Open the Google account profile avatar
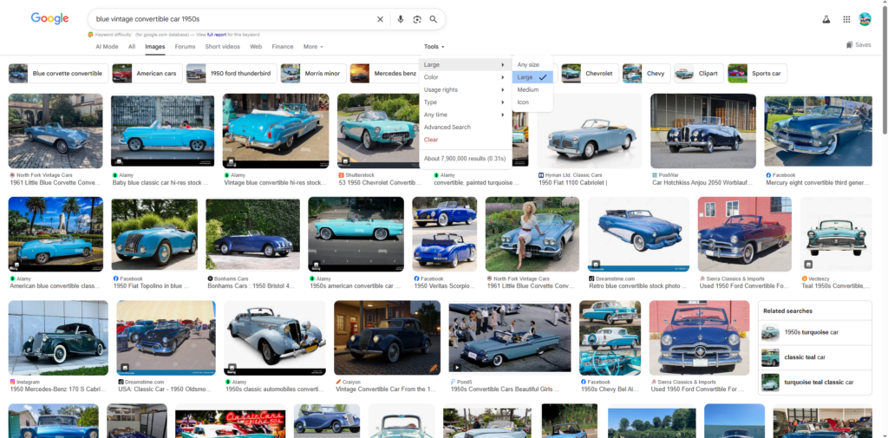The image size is (888, 438). 865,19
